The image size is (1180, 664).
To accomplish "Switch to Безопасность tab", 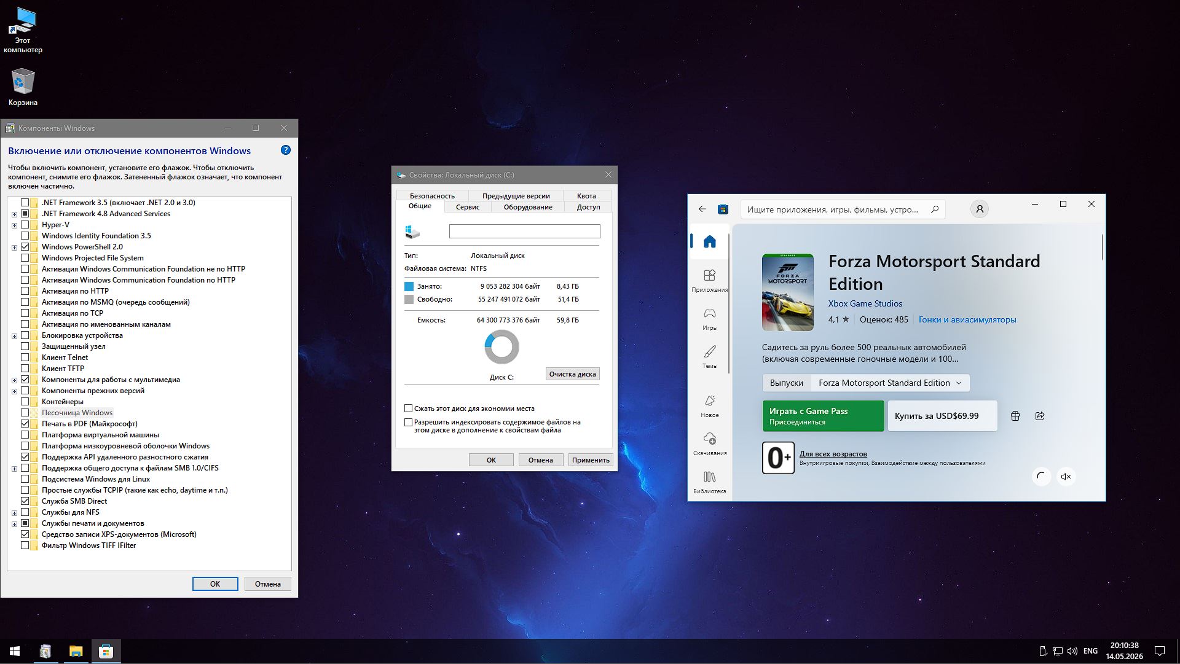I will (x=432, y=196).
